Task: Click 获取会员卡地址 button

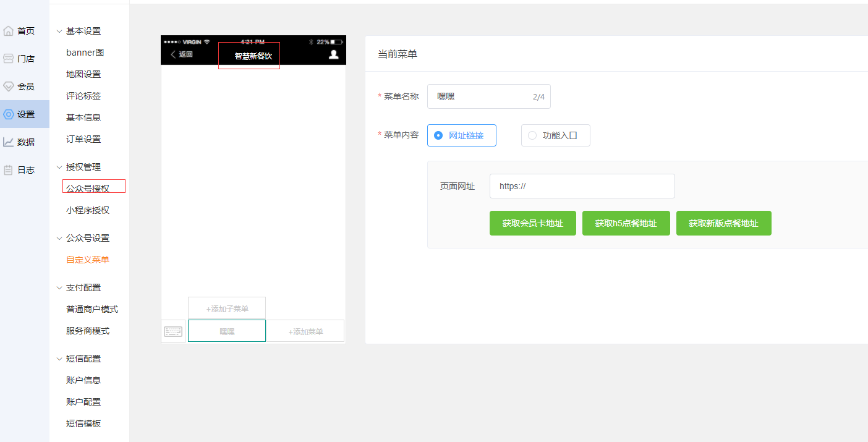Action: (533, 223)
